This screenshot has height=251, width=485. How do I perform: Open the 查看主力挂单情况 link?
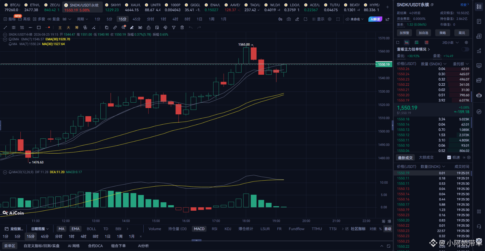tap(413, 49)
